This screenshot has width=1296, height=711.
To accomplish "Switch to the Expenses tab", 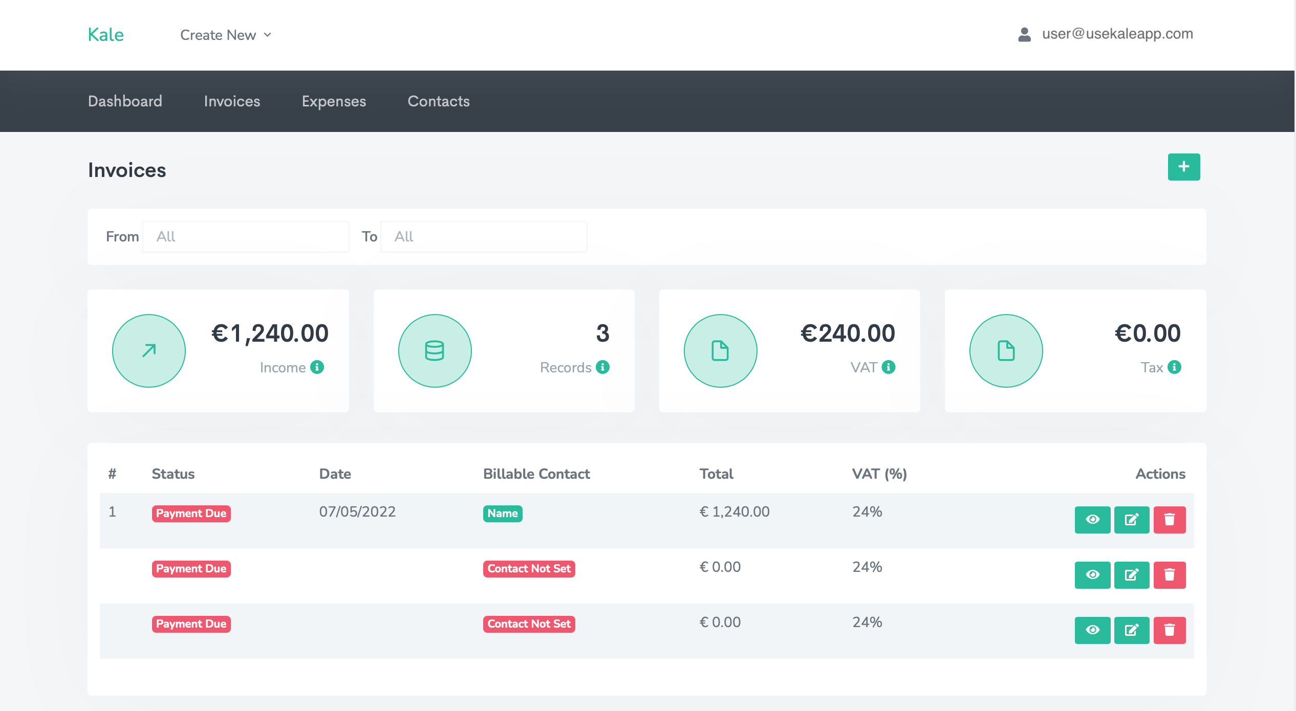I will [x=334, y=101].
